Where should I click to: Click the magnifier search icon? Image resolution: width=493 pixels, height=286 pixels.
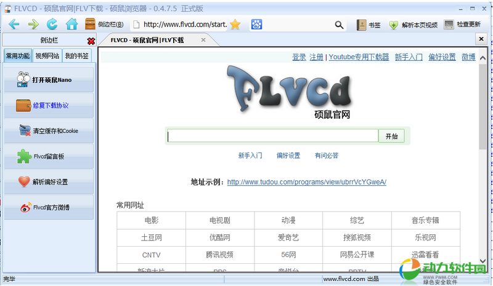pos(339,25)
